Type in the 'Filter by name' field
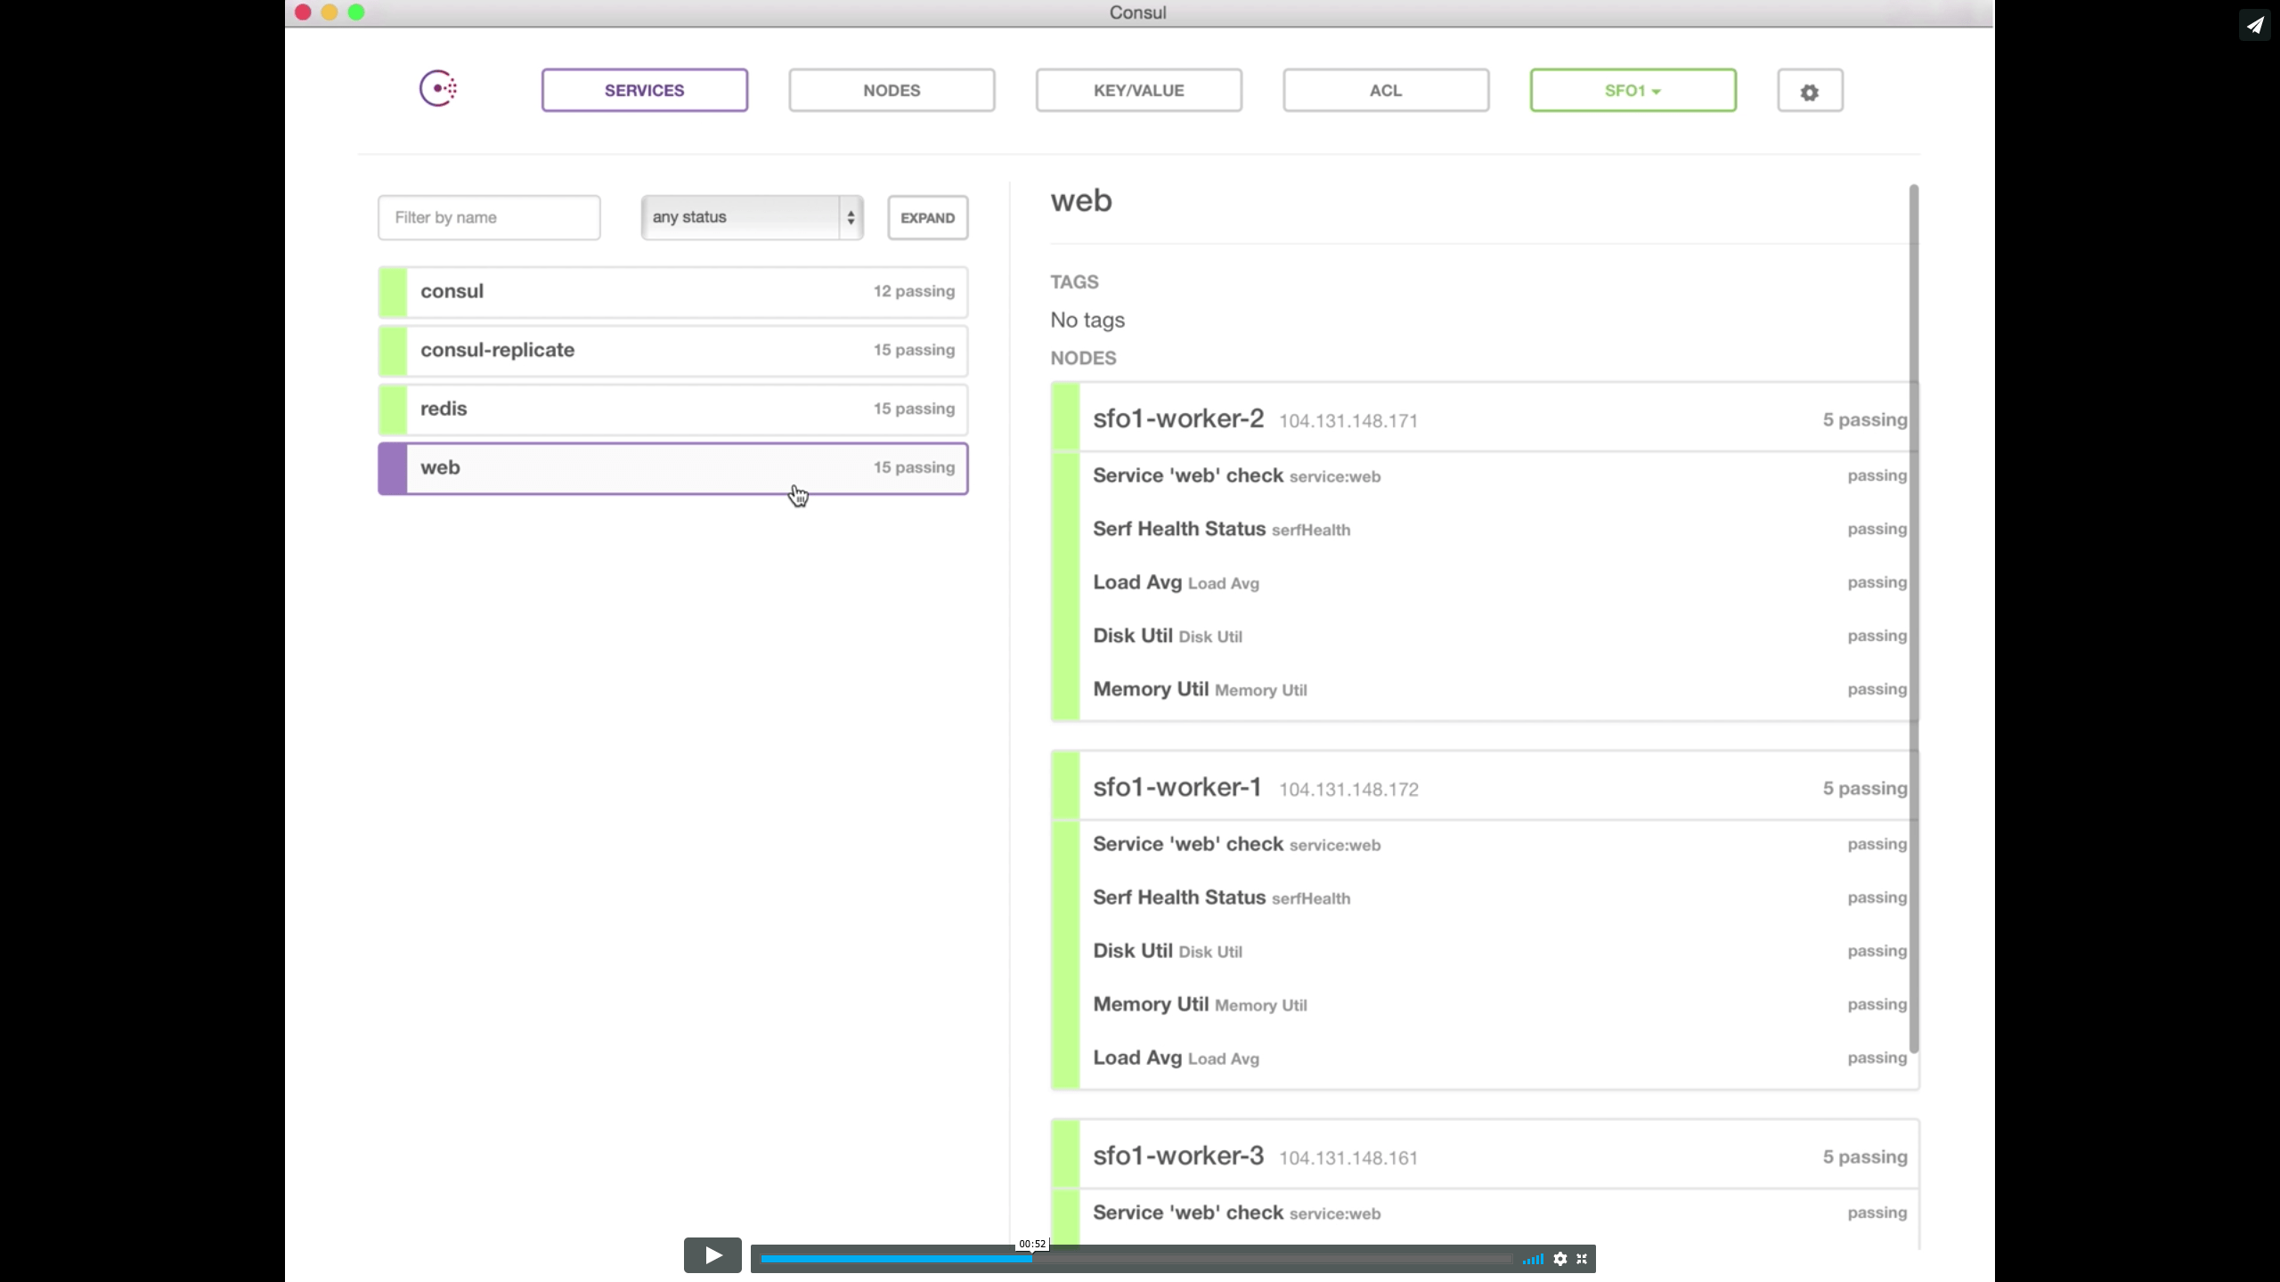 pos(488,216)
